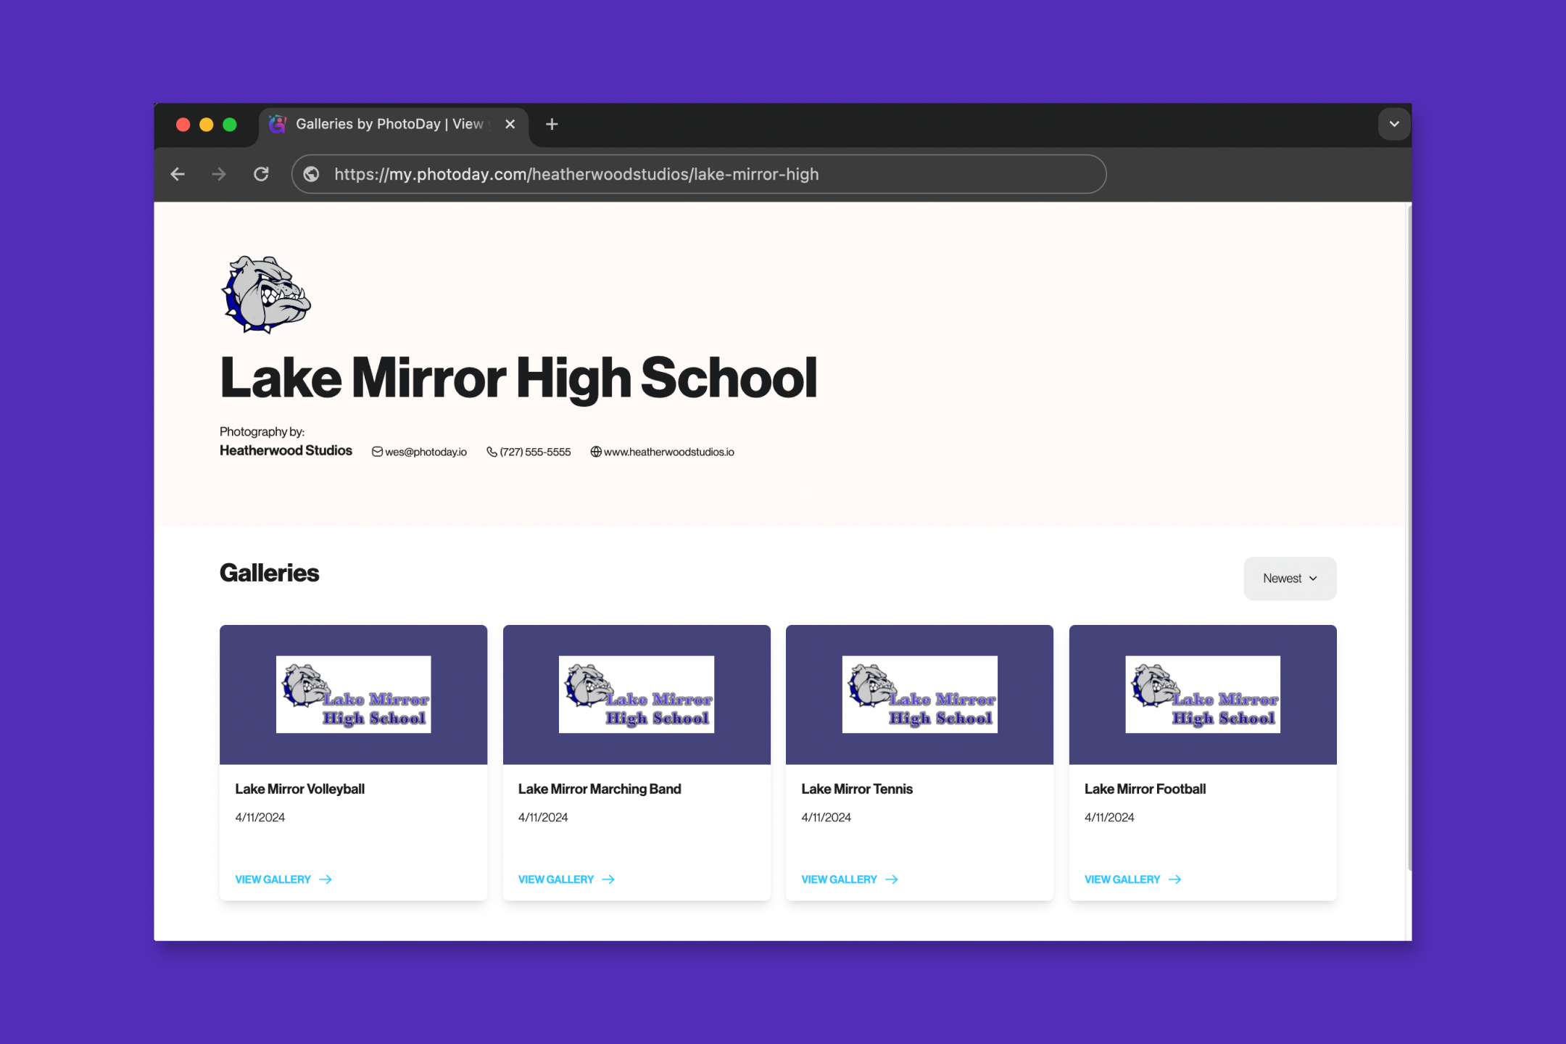
Task: Click the yellow minimize window button
Action: (207, 125)
